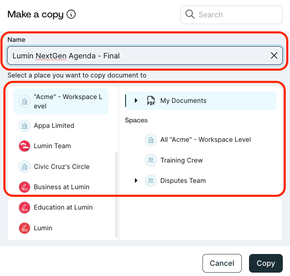
Task: Select the "Acme" - Workspace Level workspace
Action: tap(61, 101)
